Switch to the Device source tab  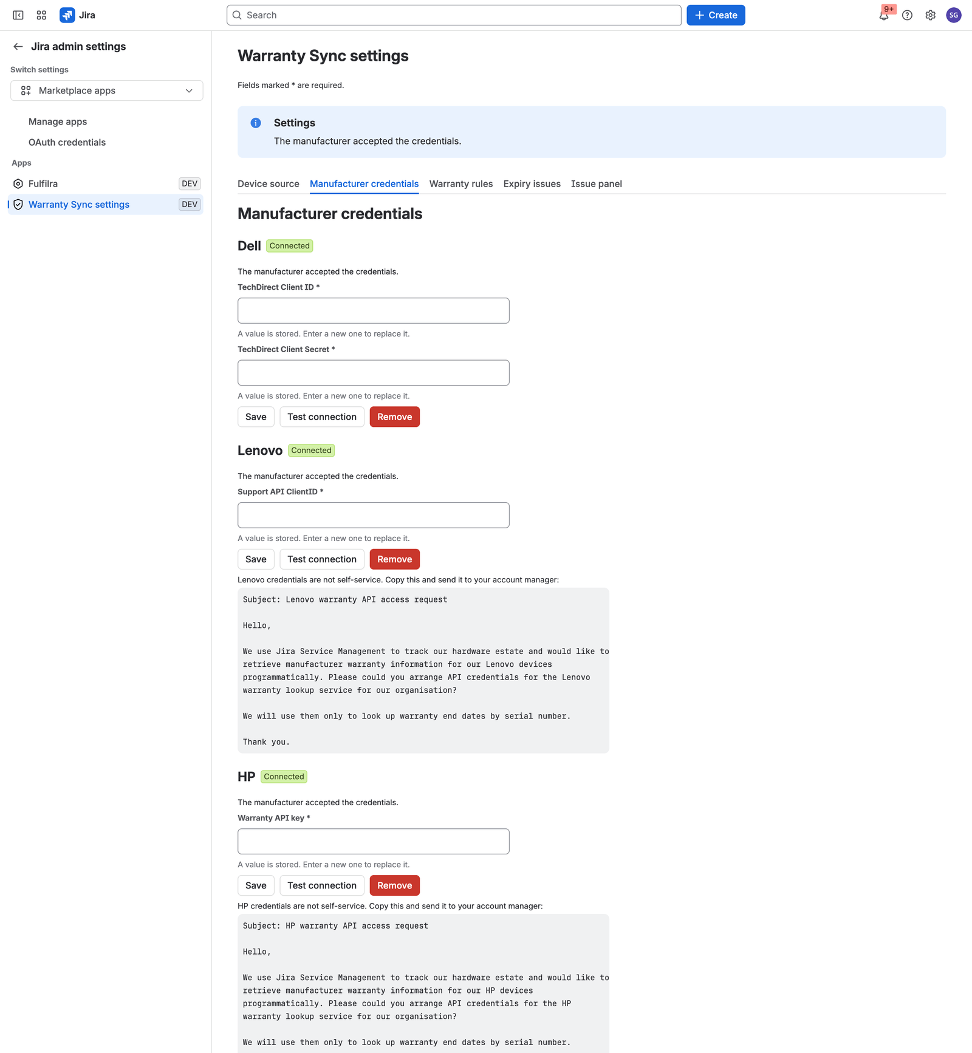269,184
